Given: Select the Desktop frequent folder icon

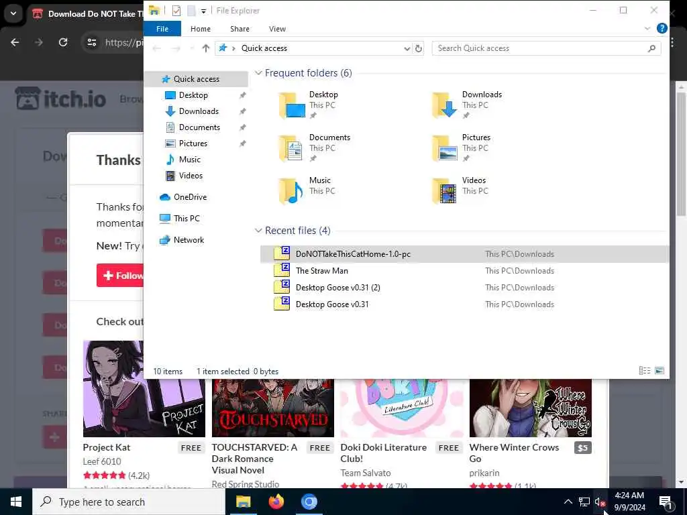Looking at the screenshot, I should click(x=292, y=105).
